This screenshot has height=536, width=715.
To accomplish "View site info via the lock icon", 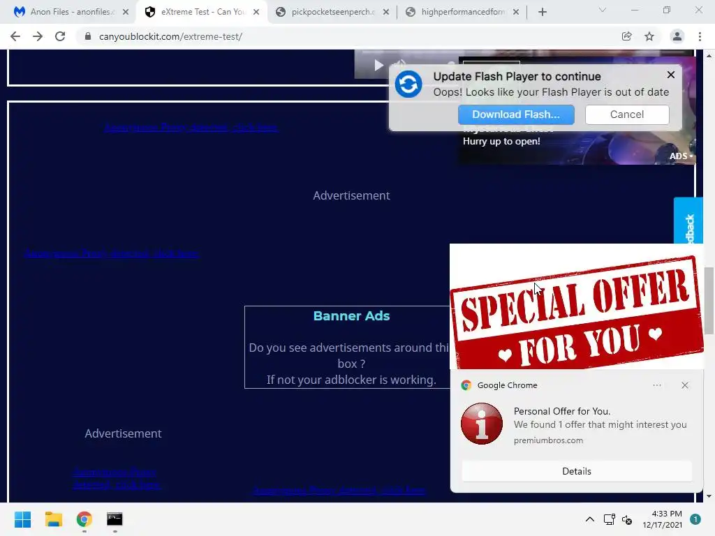I will tap(88, 36).
